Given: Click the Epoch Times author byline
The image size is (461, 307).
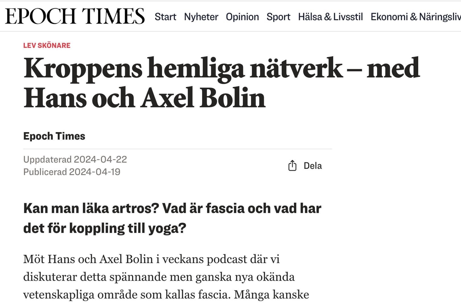Looking at the screenshot, I should click(x=54, y=136).
